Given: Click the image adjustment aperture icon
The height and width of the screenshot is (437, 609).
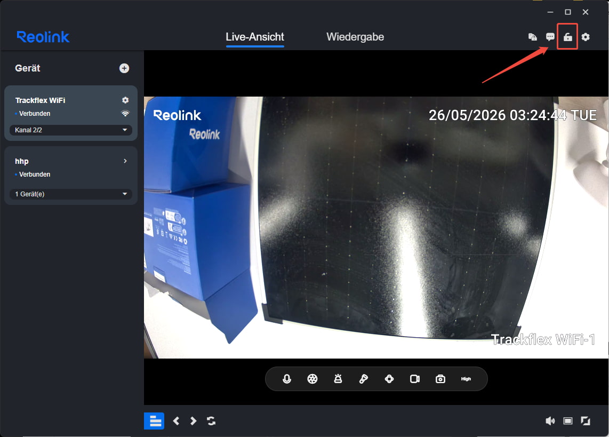Looking at the screenshot, I should pos(312,379).
